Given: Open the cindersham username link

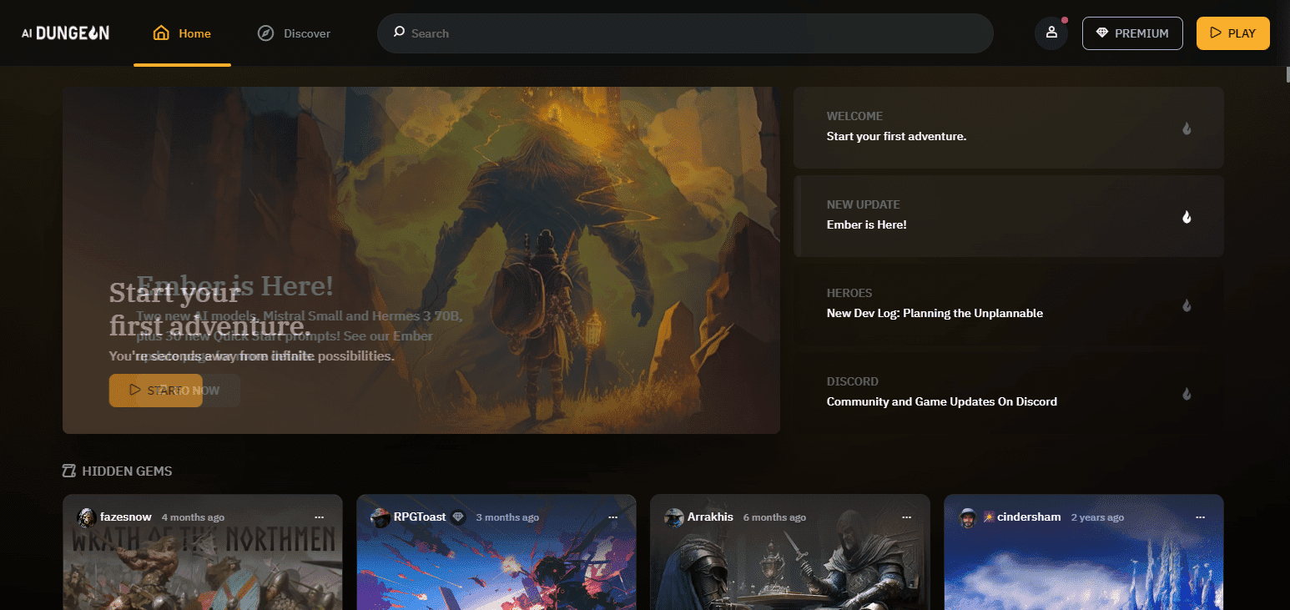Looking at the screenshot, I should point(1029,517).
